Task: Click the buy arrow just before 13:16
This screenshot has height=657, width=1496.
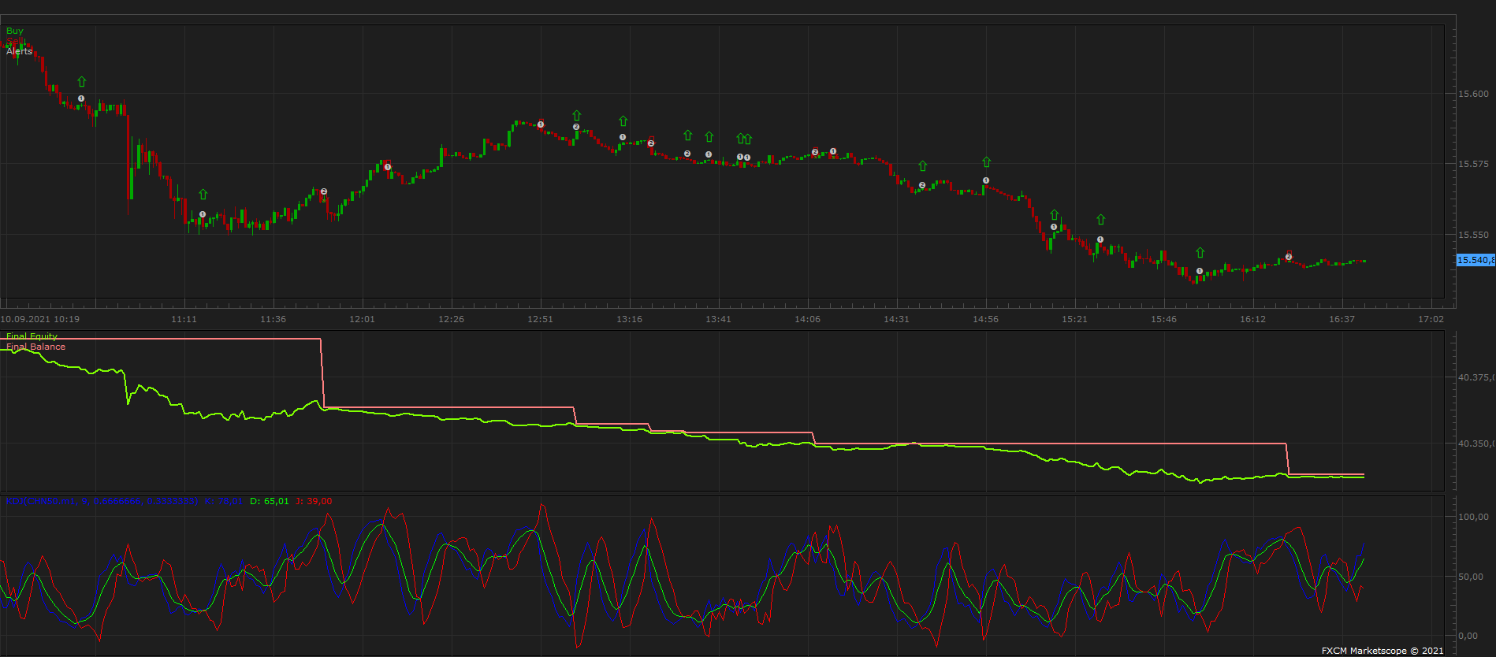Action: pos(623,121)
